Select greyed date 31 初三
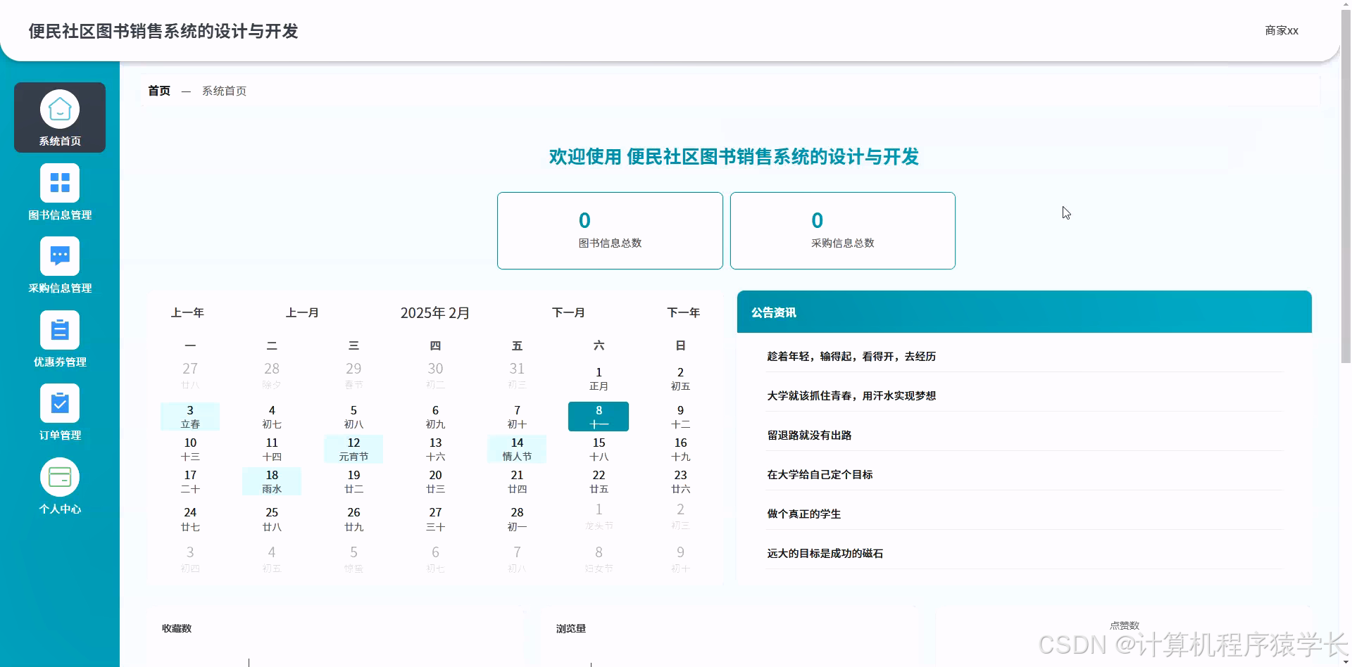Image resolution: width=1352 pixels, height=667 pixels. click(517, 376)
